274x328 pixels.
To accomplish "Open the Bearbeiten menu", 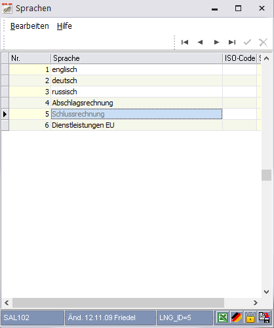I will click(x=29, y=26).
